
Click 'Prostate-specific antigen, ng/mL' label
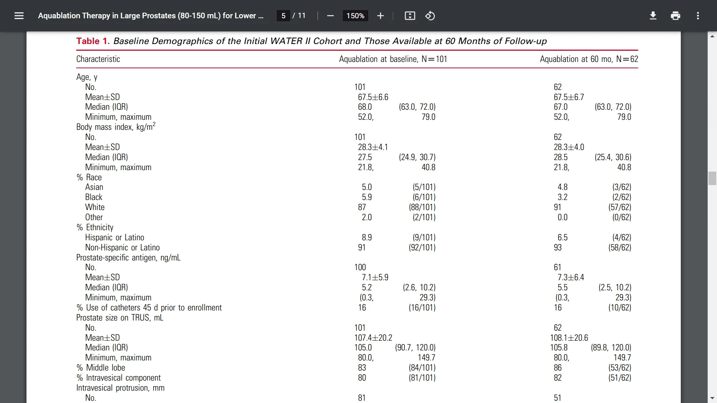(x=128, y=258)
